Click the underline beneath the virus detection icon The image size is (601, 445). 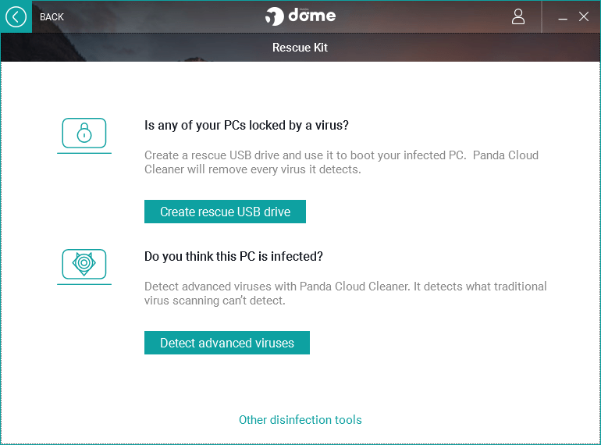point(84,284)
